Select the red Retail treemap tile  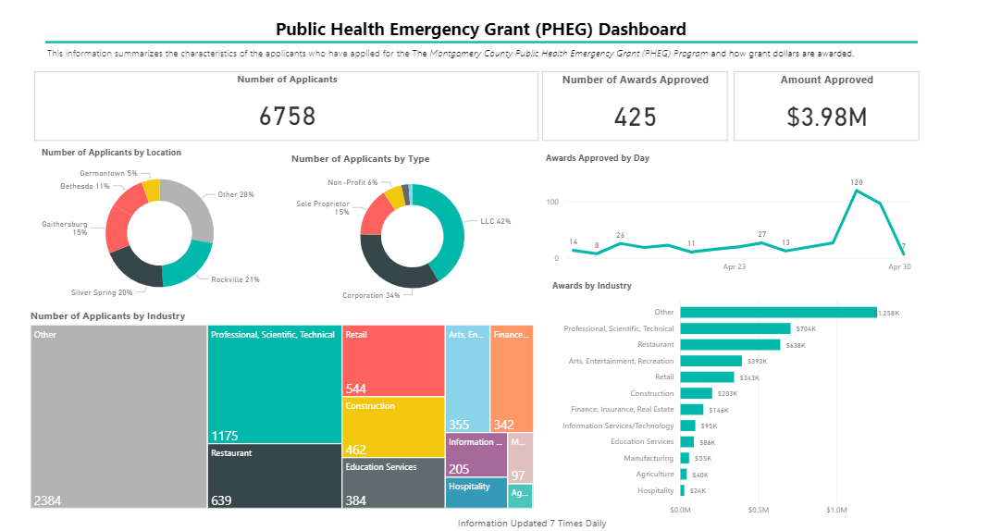pos(393,361)
